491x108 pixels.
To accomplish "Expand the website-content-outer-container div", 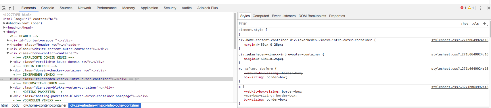I will click(x=8, y=49).
